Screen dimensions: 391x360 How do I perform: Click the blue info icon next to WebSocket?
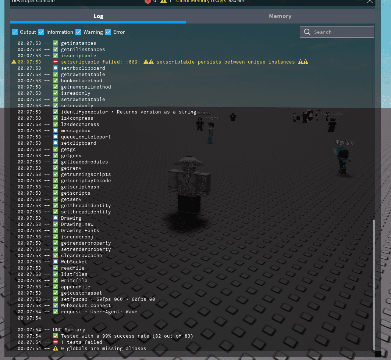55,262
